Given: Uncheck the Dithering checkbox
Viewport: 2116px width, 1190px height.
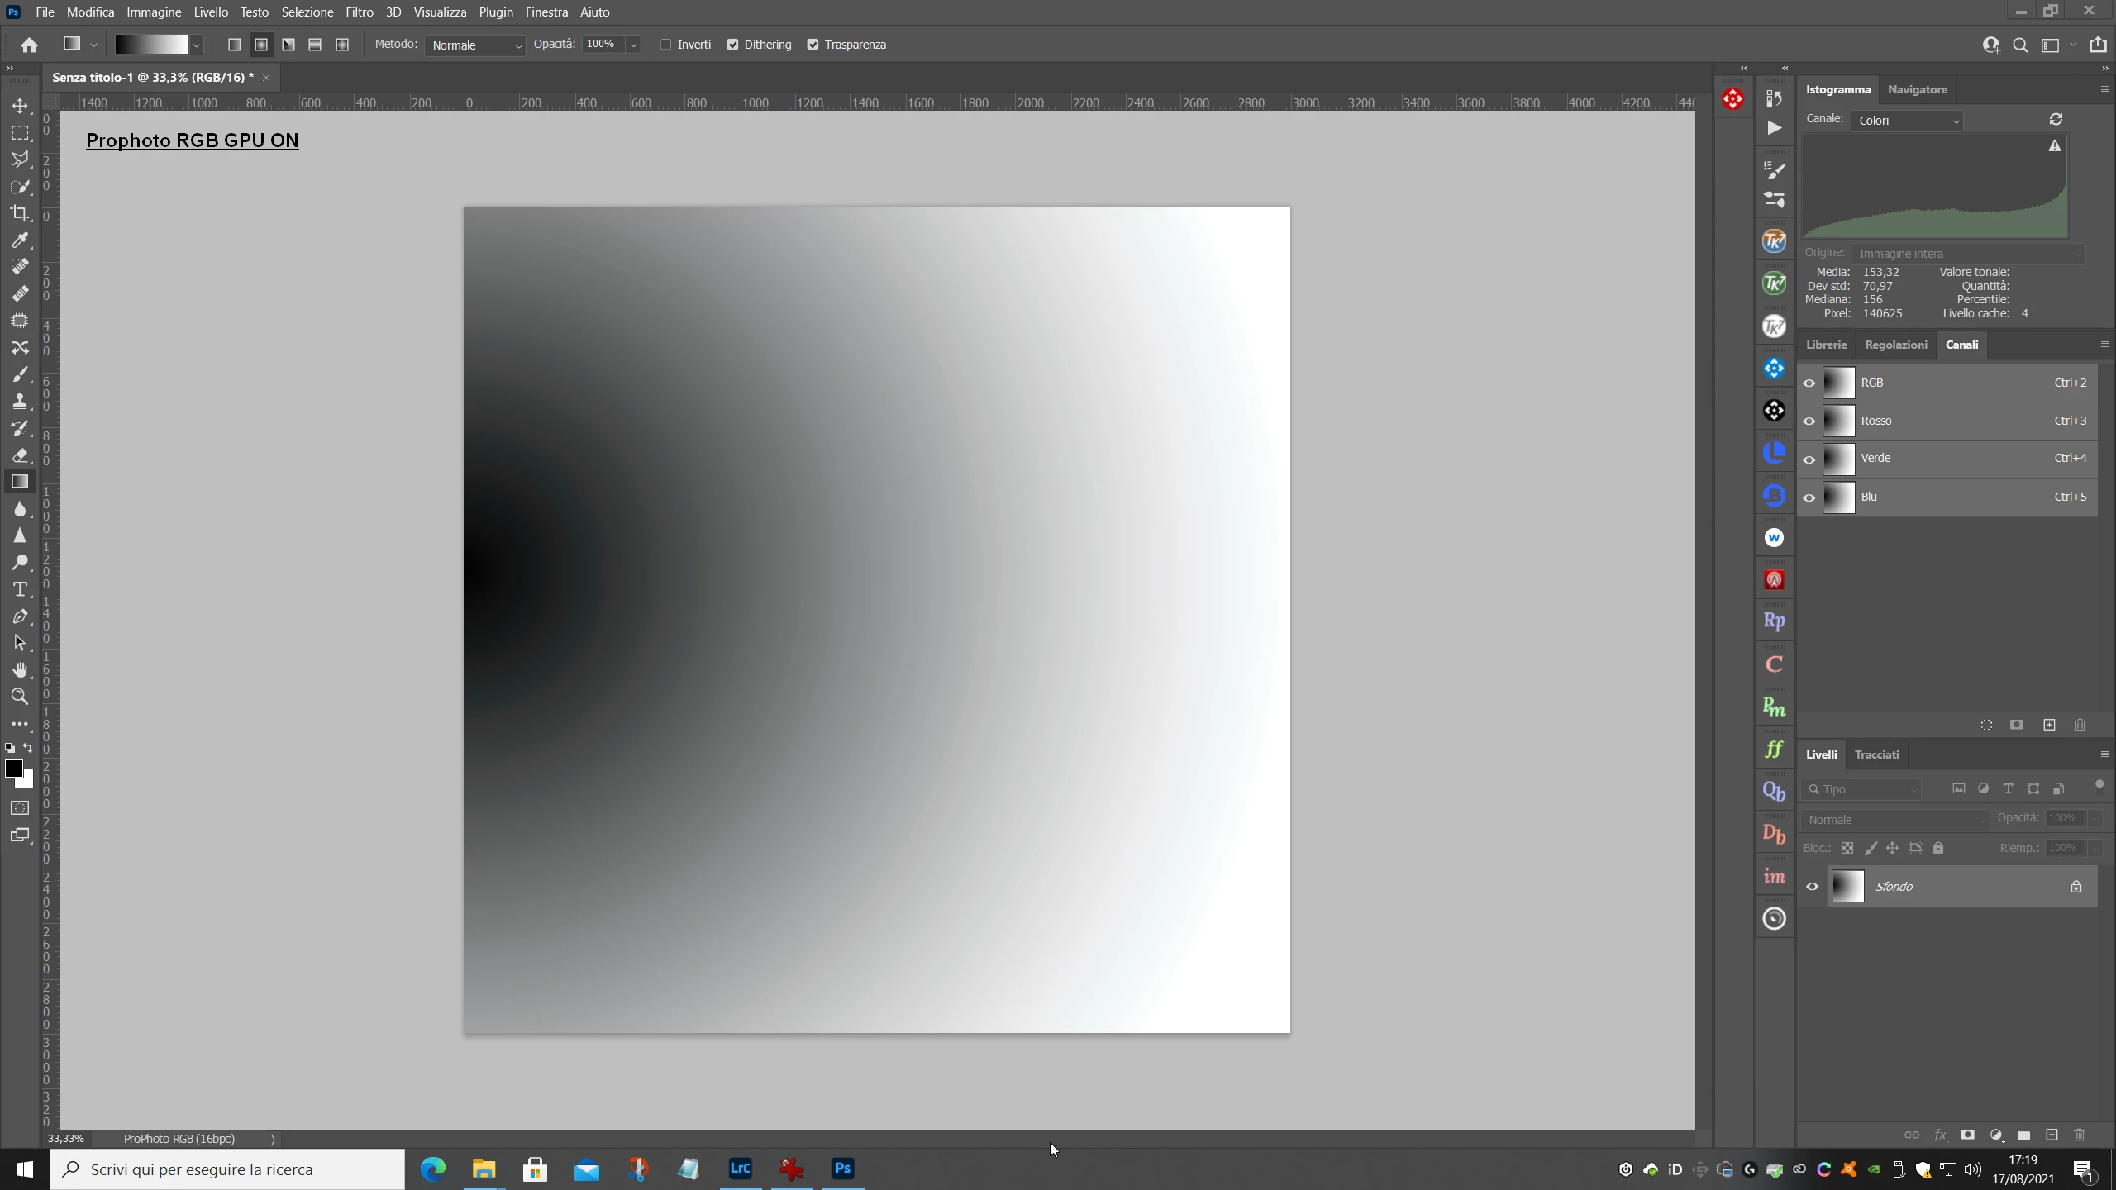Looking at the screenshot, I should (732, 45).
